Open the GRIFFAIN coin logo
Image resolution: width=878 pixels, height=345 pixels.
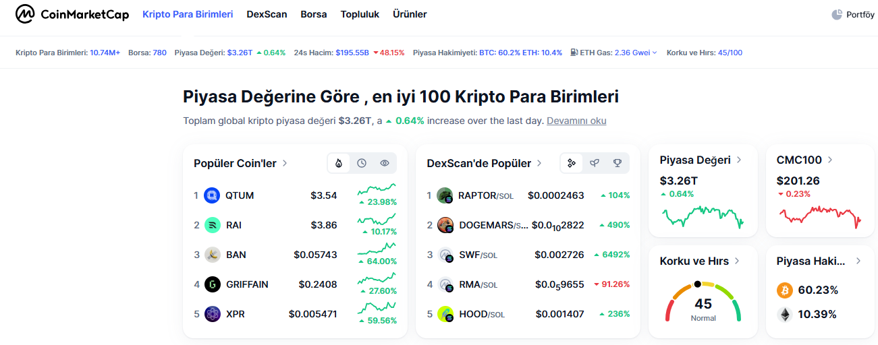click(212, 284)
